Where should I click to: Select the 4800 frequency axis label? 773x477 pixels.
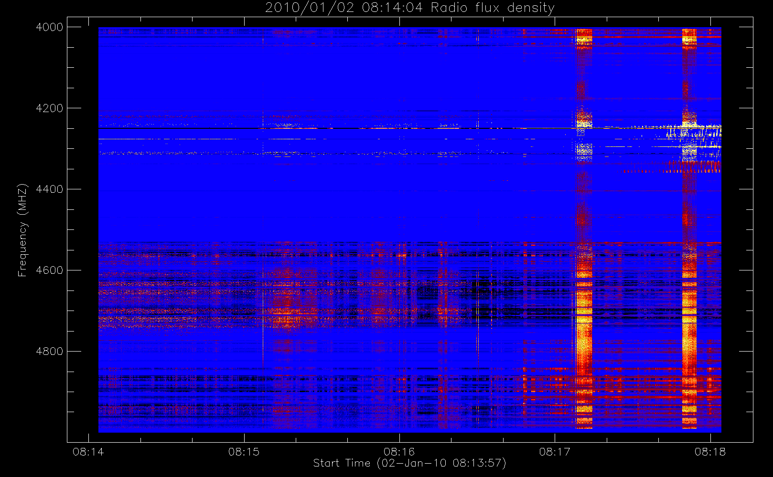tap(50, 352)
